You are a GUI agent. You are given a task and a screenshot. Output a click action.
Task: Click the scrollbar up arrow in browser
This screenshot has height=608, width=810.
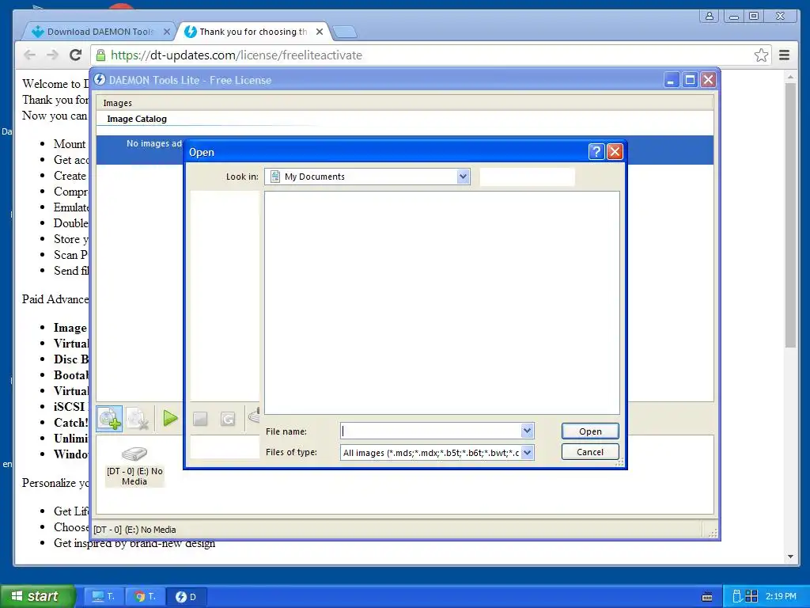coord(790,77)
